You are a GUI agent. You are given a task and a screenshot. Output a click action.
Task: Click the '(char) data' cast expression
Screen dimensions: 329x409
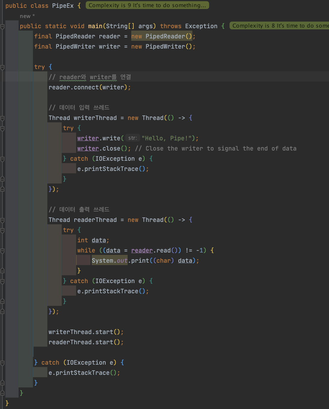tap(173, 261)
